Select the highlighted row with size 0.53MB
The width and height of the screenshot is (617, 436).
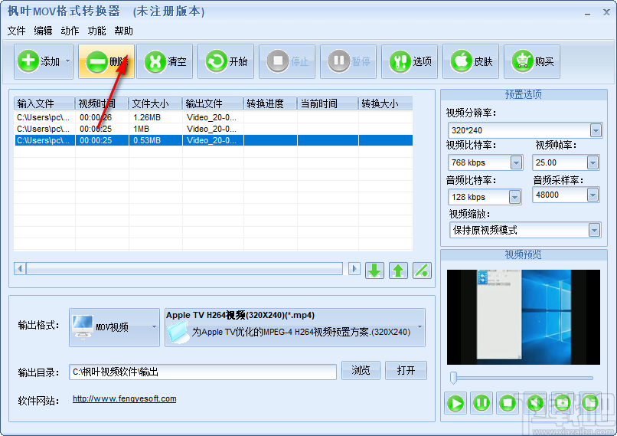(214, 140)
